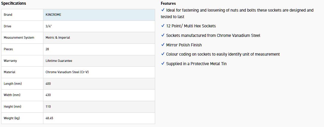Click the checkmark beside "Ideal for fastening"
This screenshot has width=324, height=127.
pos(163,10)
